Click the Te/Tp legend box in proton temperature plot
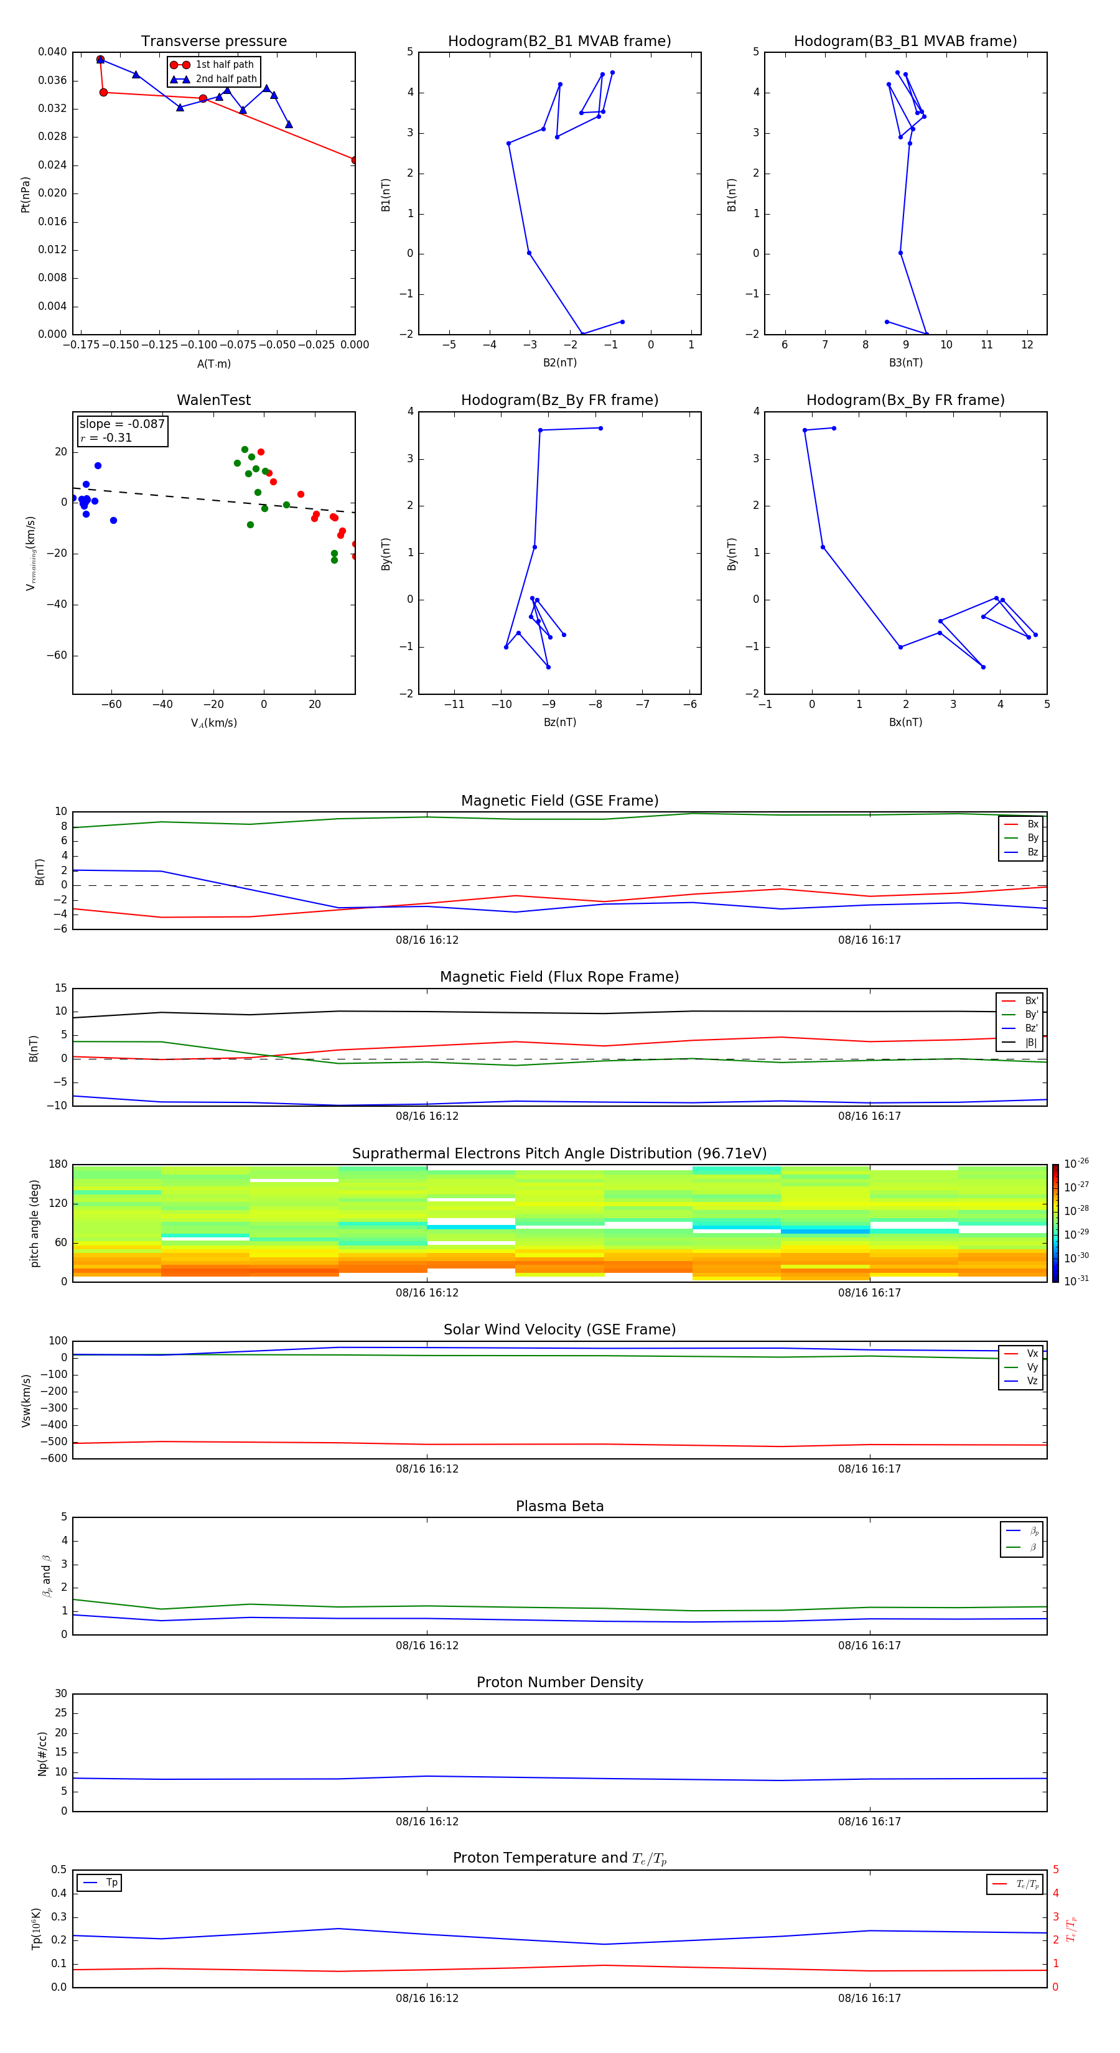 1015,1884
